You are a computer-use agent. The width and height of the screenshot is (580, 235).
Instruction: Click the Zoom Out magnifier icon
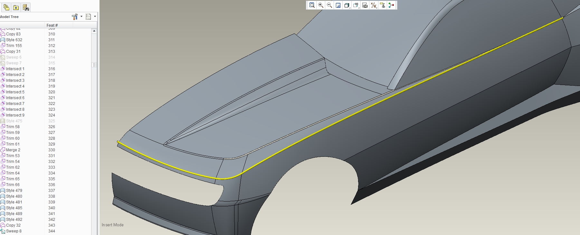[329, 5]
